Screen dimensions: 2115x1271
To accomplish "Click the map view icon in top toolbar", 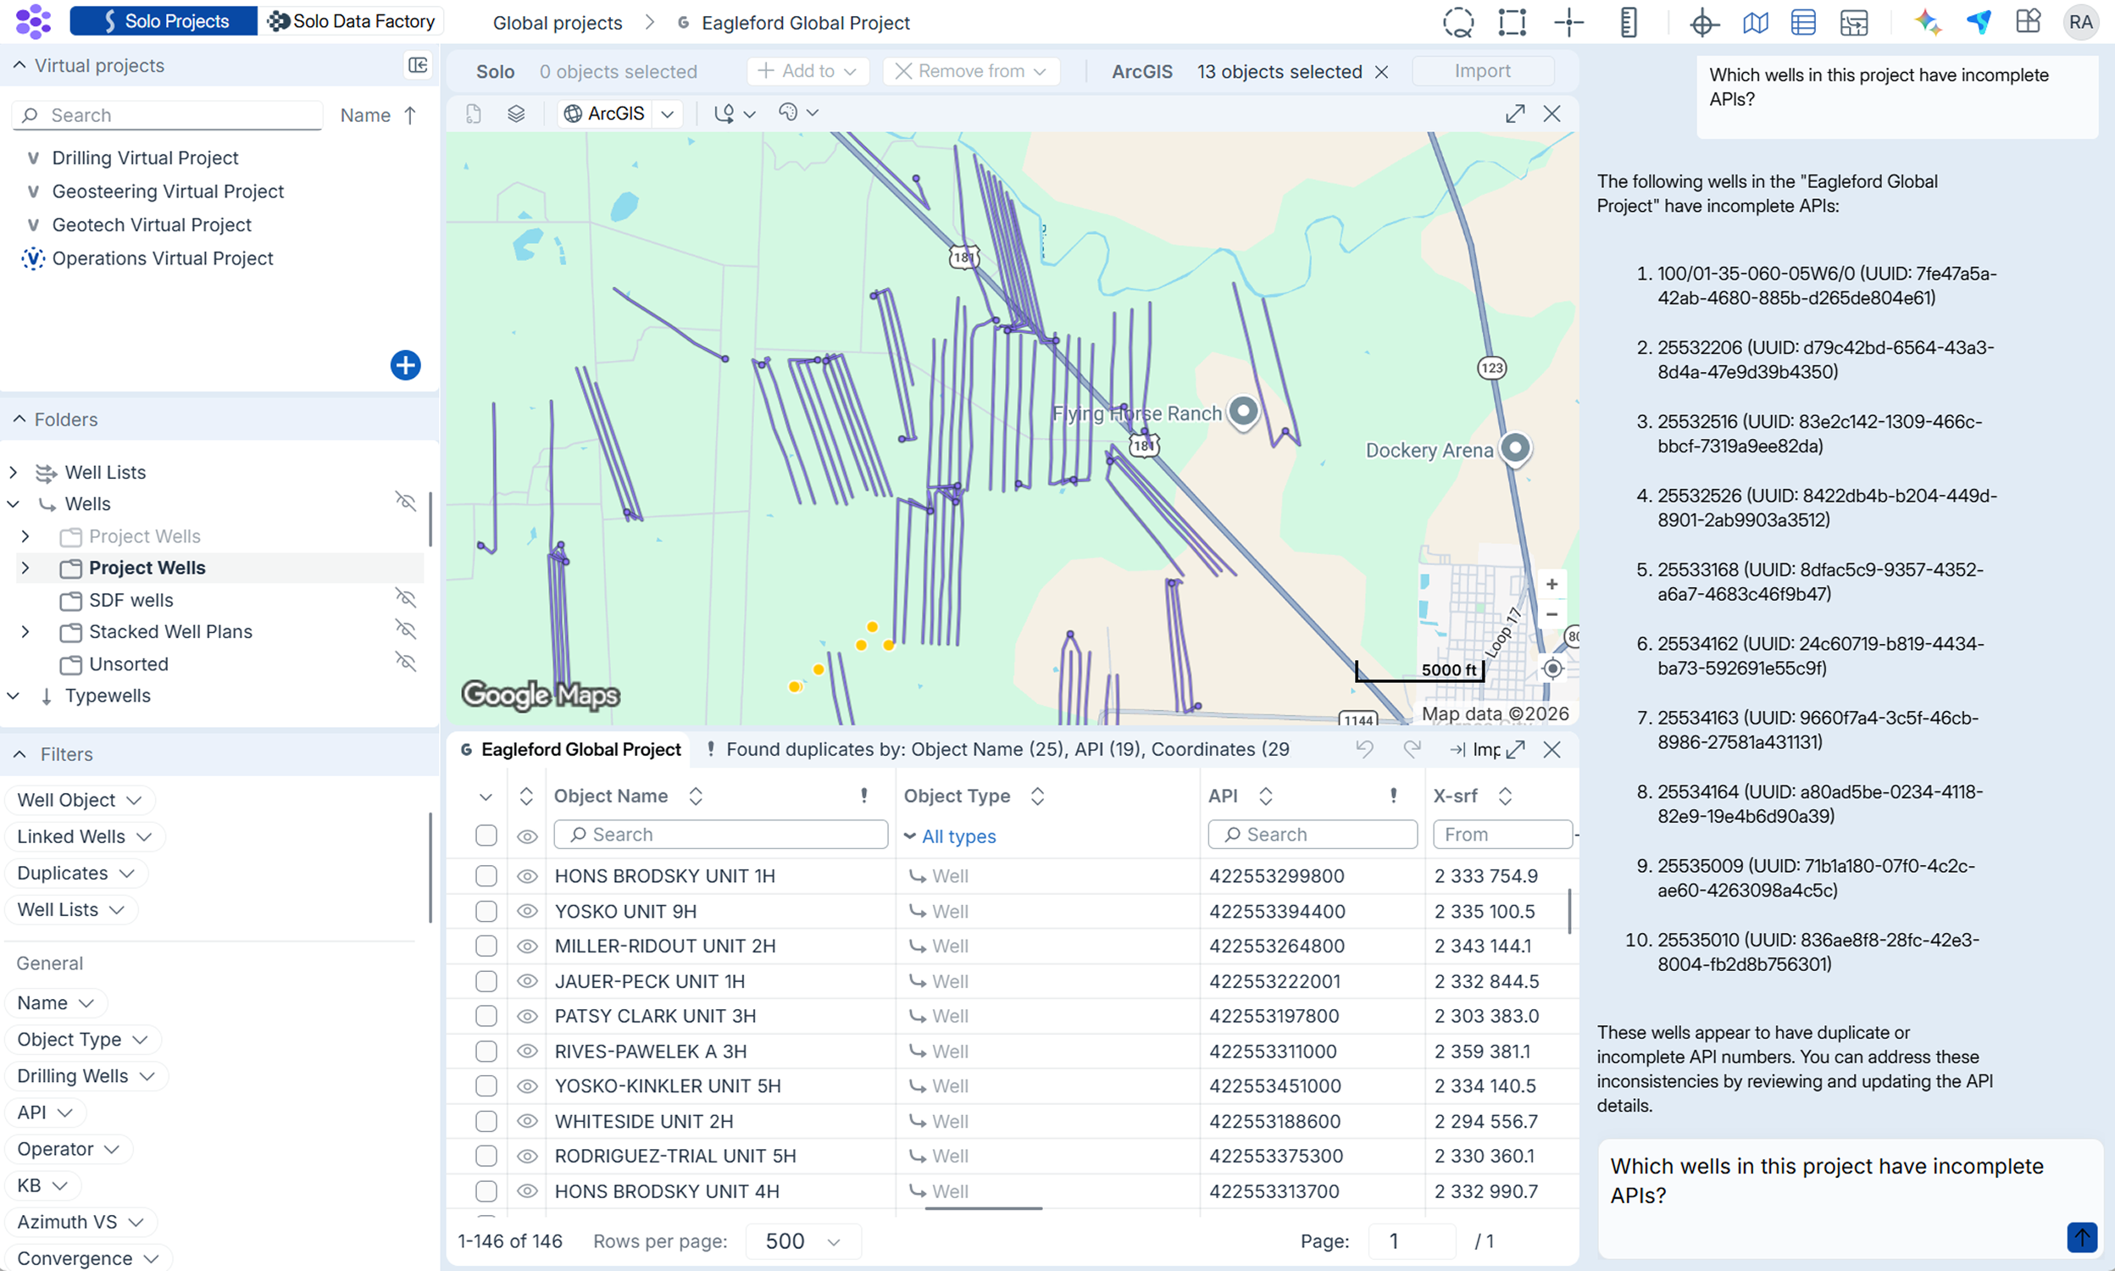I will (x=1756, y=22).
